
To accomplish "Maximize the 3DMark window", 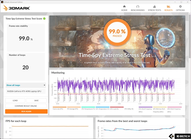I will (x=181, y=2).
